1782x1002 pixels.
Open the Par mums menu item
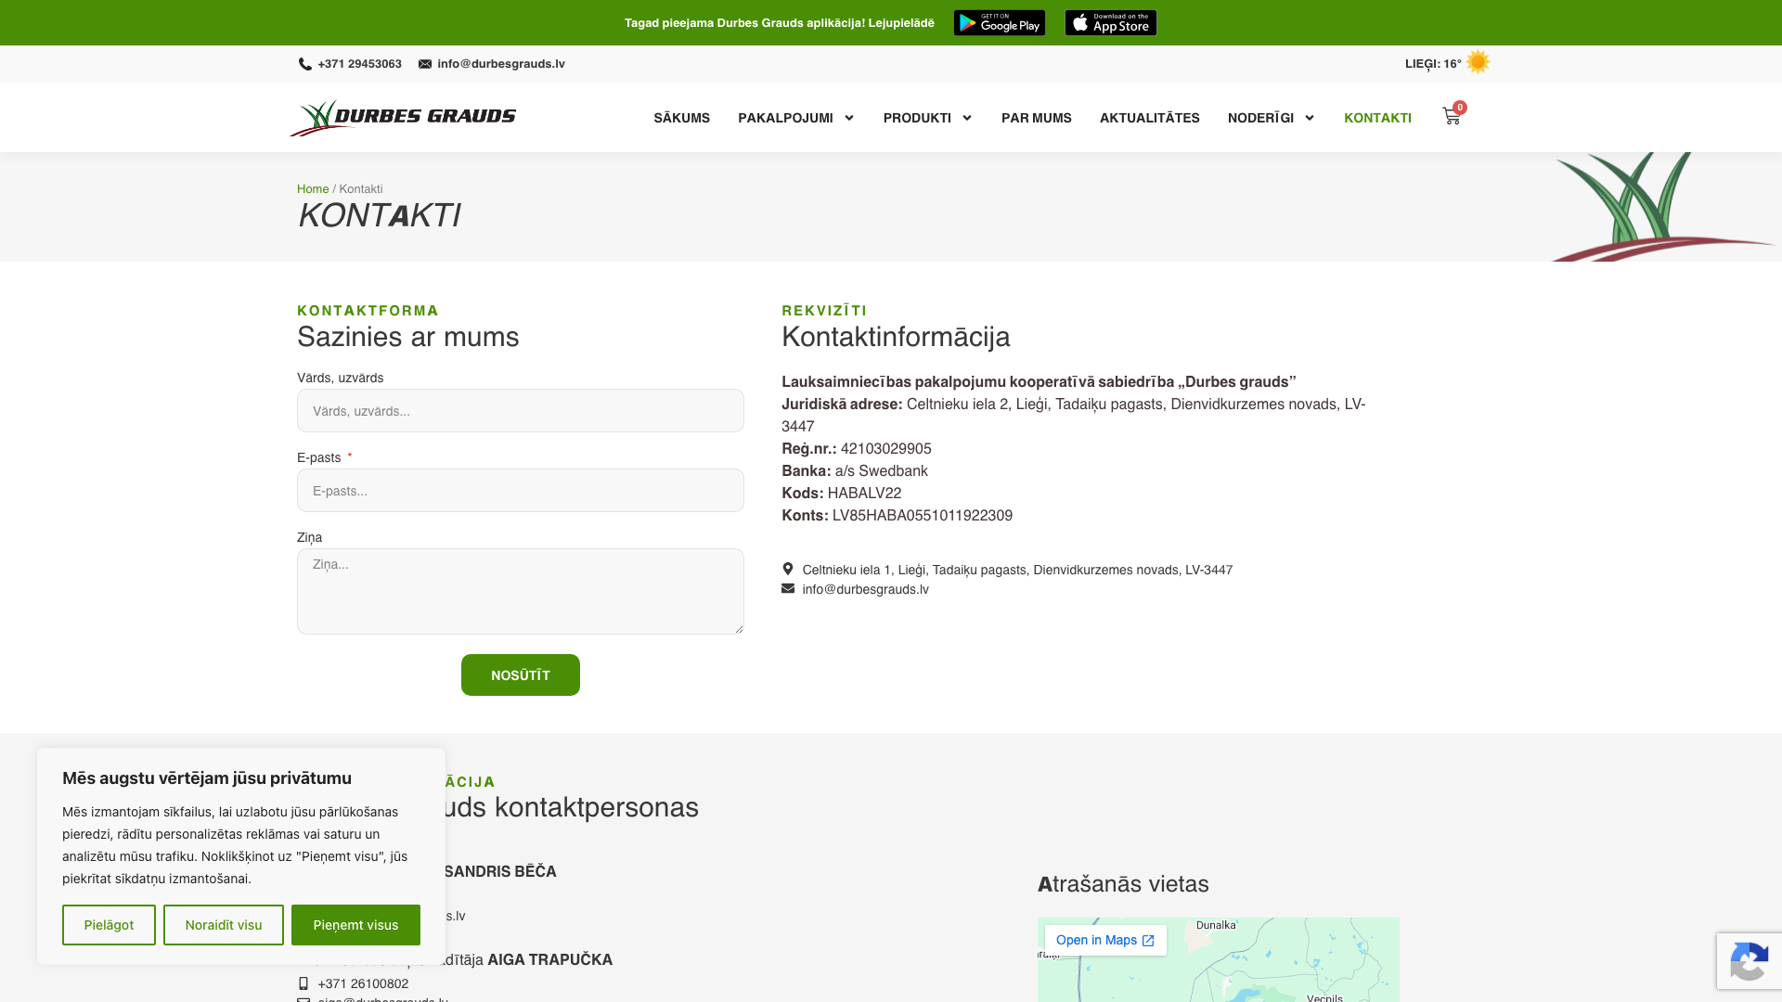point(1036,118)
